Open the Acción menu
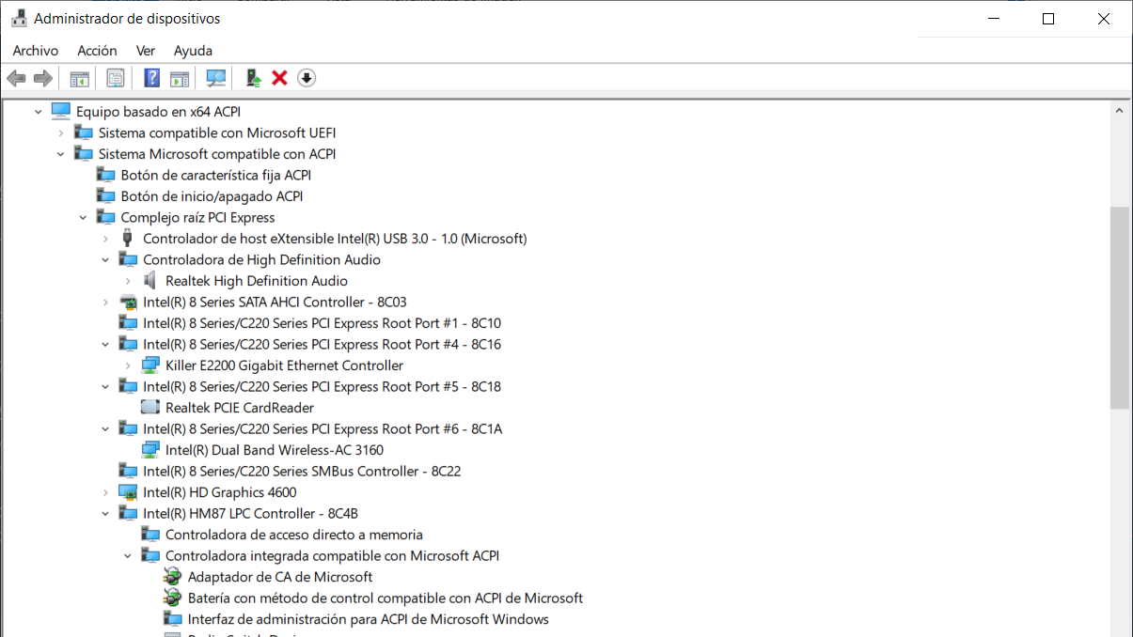The image size is (1133, 637). [x=97, y=51]
